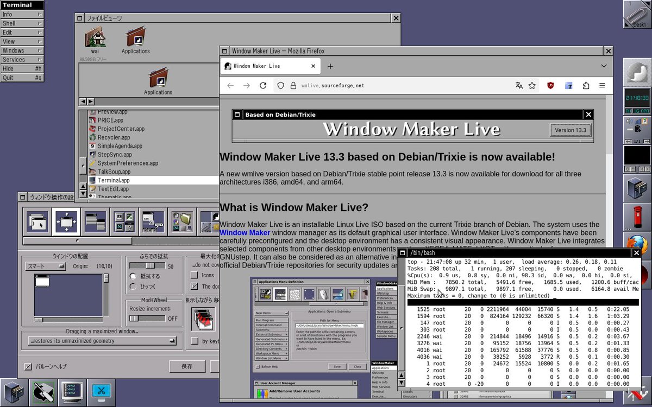Open a new Firefox tab
This screenshot has width=652, height=407.
pos(330,66)
